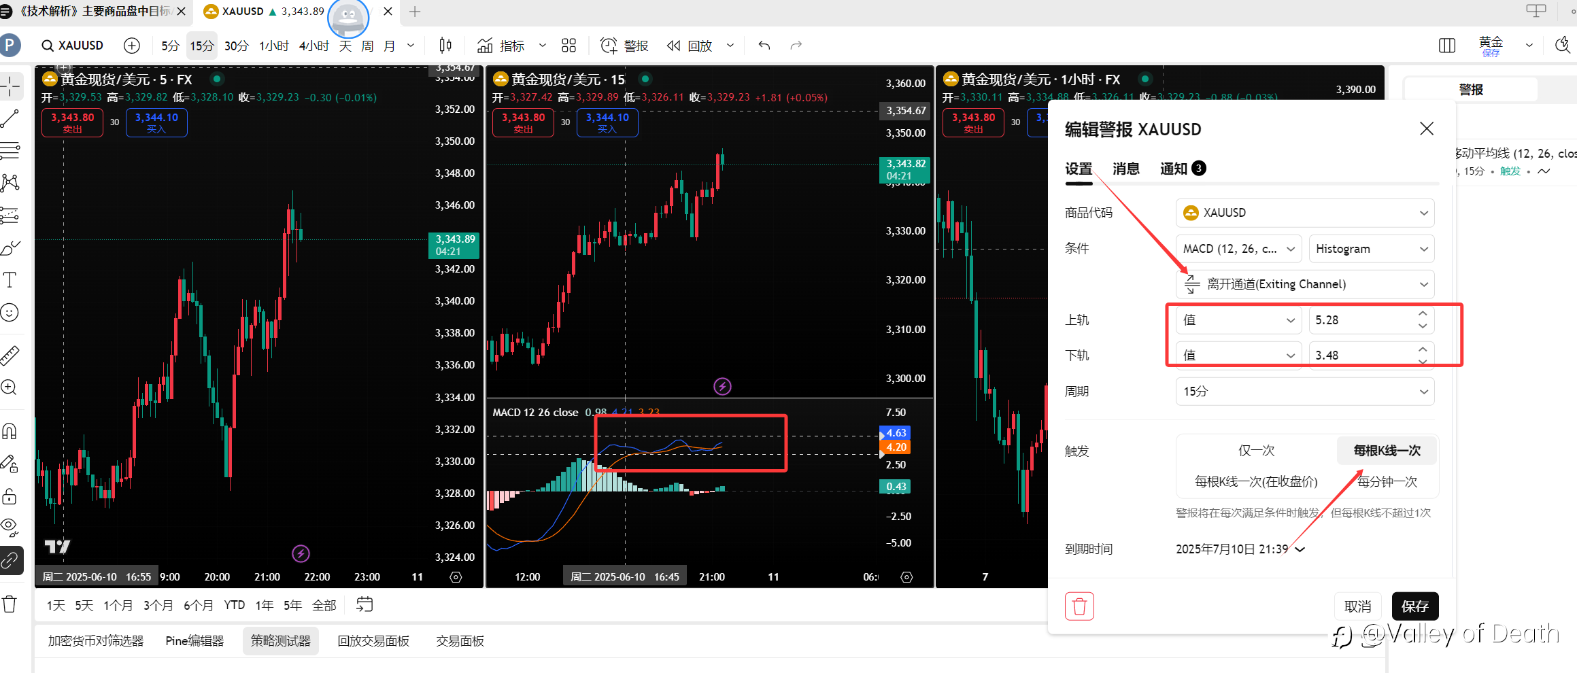This screenshot has height=673, width=1577.
Task: Close the 编辑警报 dialog
Action: pyautogui.click(x=1427, y=128)
